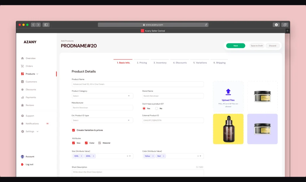The height and width of the screenshot is (182, 306).
Task: Click the External Product ID field
Action: click(x=173, y=120)
